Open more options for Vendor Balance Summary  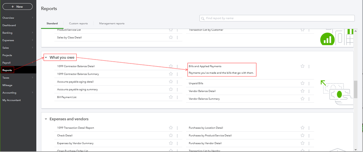(309, 99)
